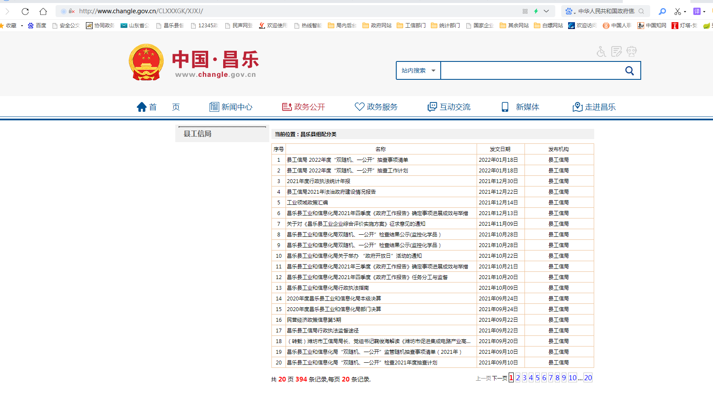The image size is (713, 399).
Task: Open the 工业领域政策汇编 article link
Action: [307, 203]
